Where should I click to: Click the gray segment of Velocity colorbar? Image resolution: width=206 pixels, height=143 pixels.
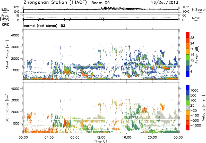pyautogui.click(x=188, y=108)
